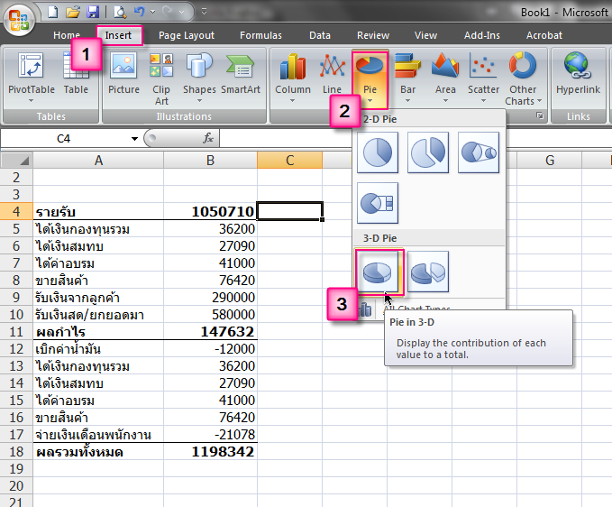The height and width of the screenshot is (507, 612).
Task: Open Print Preview from quick access toolbar
Action: 120,12
